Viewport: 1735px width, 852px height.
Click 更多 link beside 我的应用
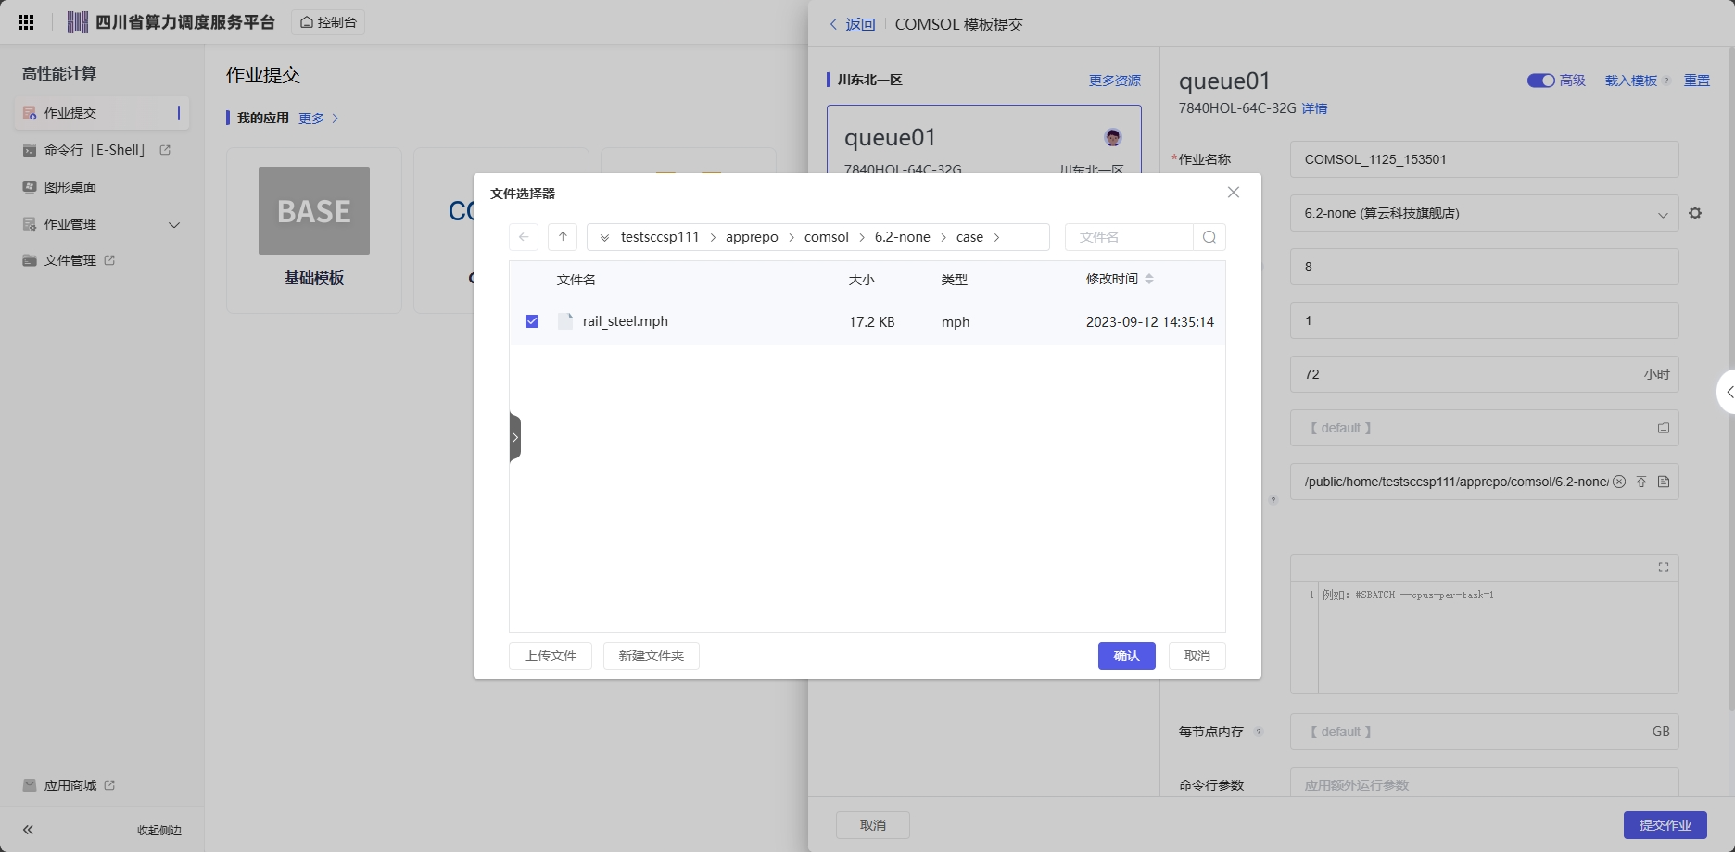tap(318, 119)
